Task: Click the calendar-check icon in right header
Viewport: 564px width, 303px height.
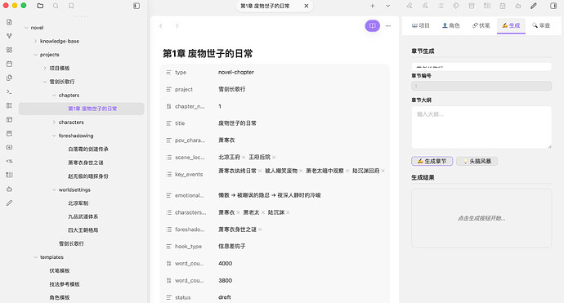Action: point(503,6)
